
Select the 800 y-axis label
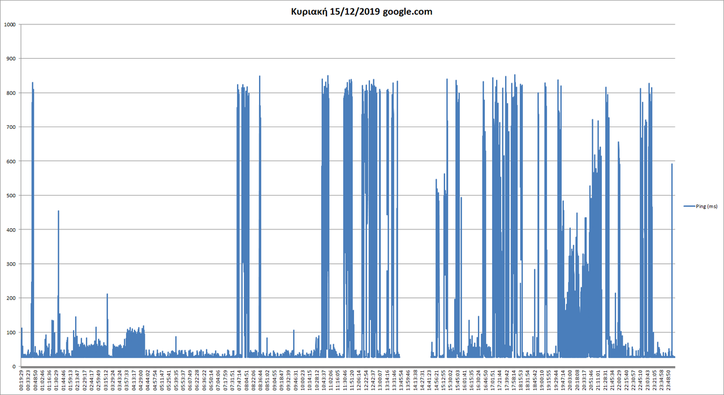(11, 93)
